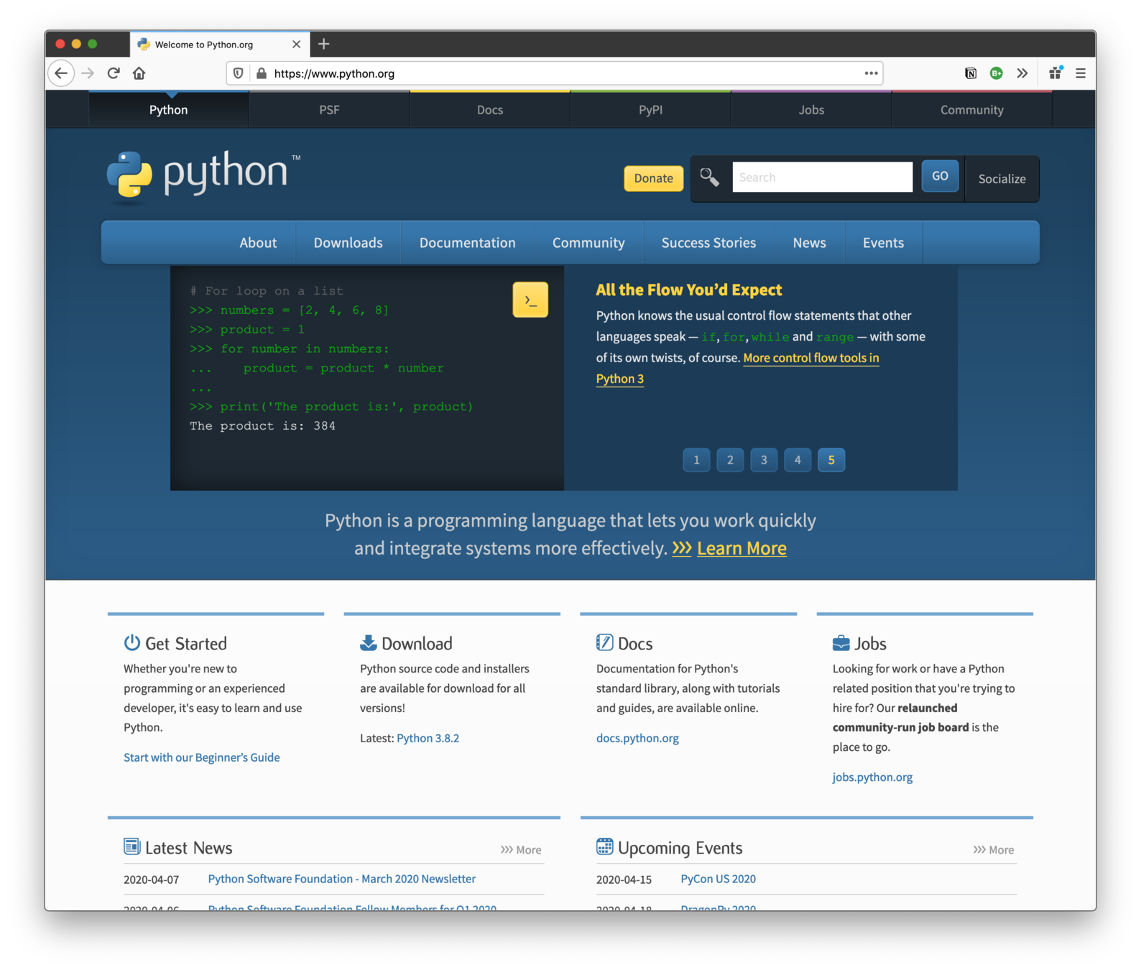Open a new tab with the plus button
Image resolution: width=1141 pixels, height=970 pixels.
[x=324, y=44]
